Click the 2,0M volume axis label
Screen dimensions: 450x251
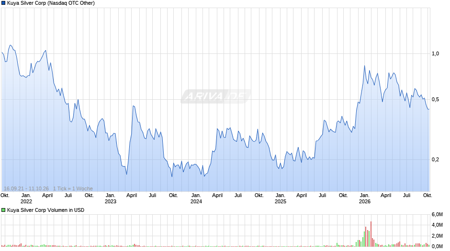[437, 236]
